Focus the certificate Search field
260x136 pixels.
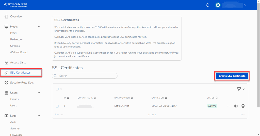85,76
